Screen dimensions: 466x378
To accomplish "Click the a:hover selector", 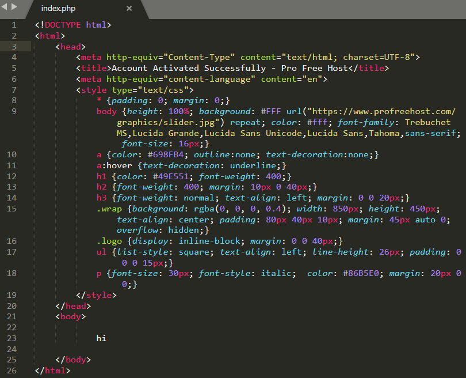I will (x=114, y=165).
